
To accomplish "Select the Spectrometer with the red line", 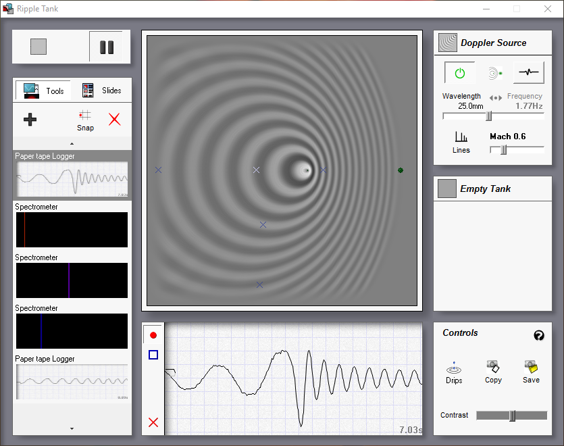I will pos(72,230).
